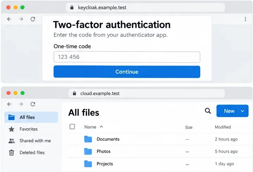Click the Documents folder icon
This screenshot has height=172, width=253.
(x=88, y=139)
